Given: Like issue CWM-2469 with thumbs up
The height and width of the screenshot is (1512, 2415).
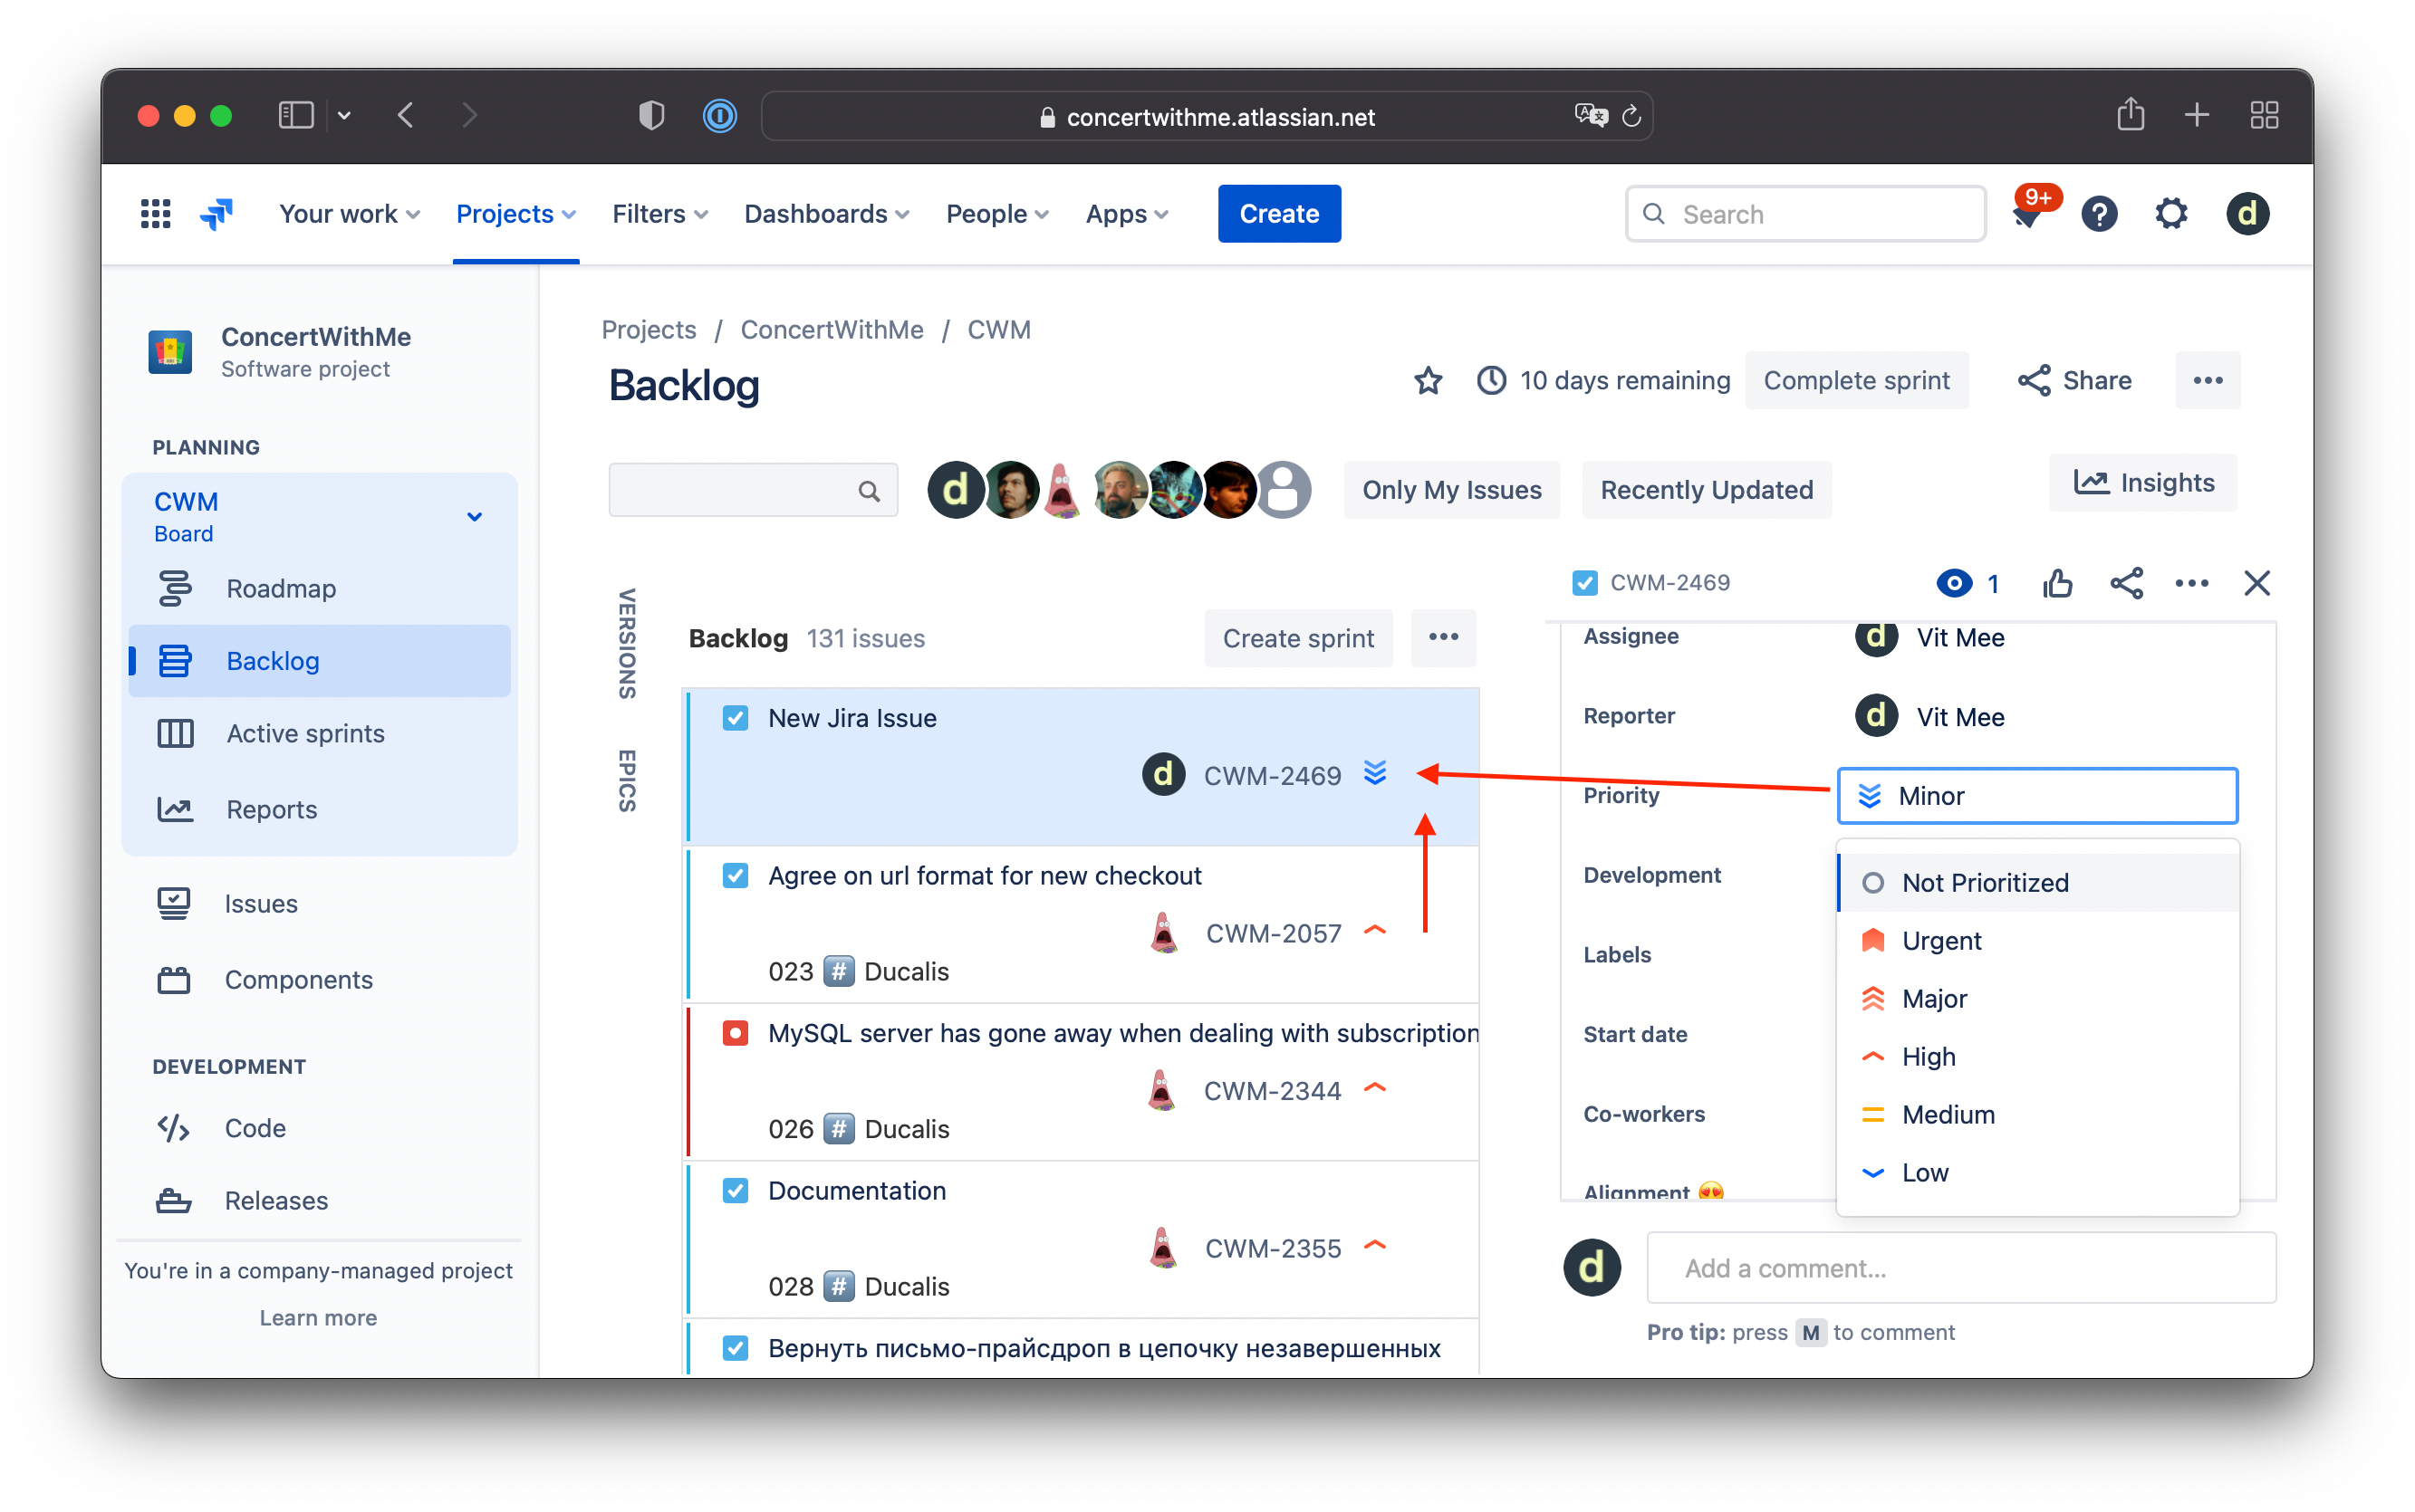Looking at the screenshot, I should [2057, 583].
